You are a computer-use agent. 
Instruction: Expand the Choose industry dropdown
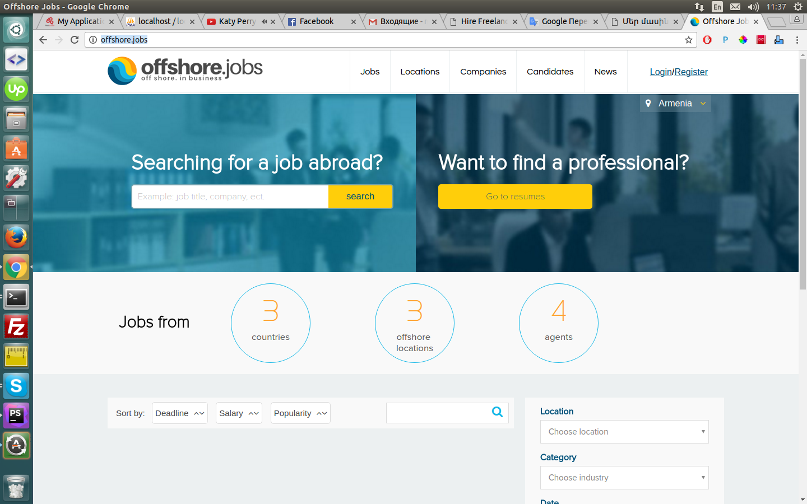[624, 478]
